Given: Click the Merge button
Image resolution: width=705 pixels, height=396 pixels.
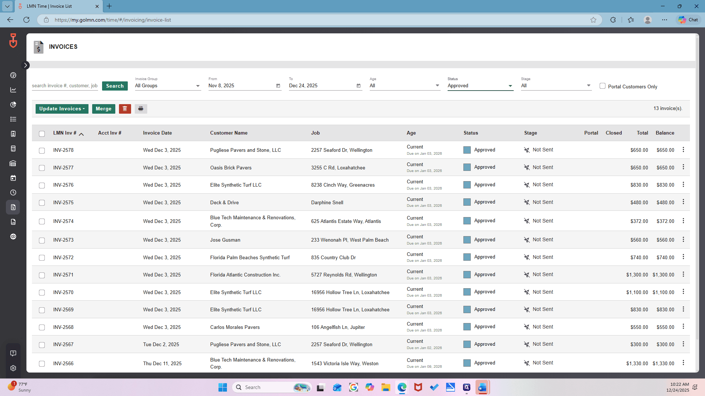Looking at the screenshot, I should 104,109.
